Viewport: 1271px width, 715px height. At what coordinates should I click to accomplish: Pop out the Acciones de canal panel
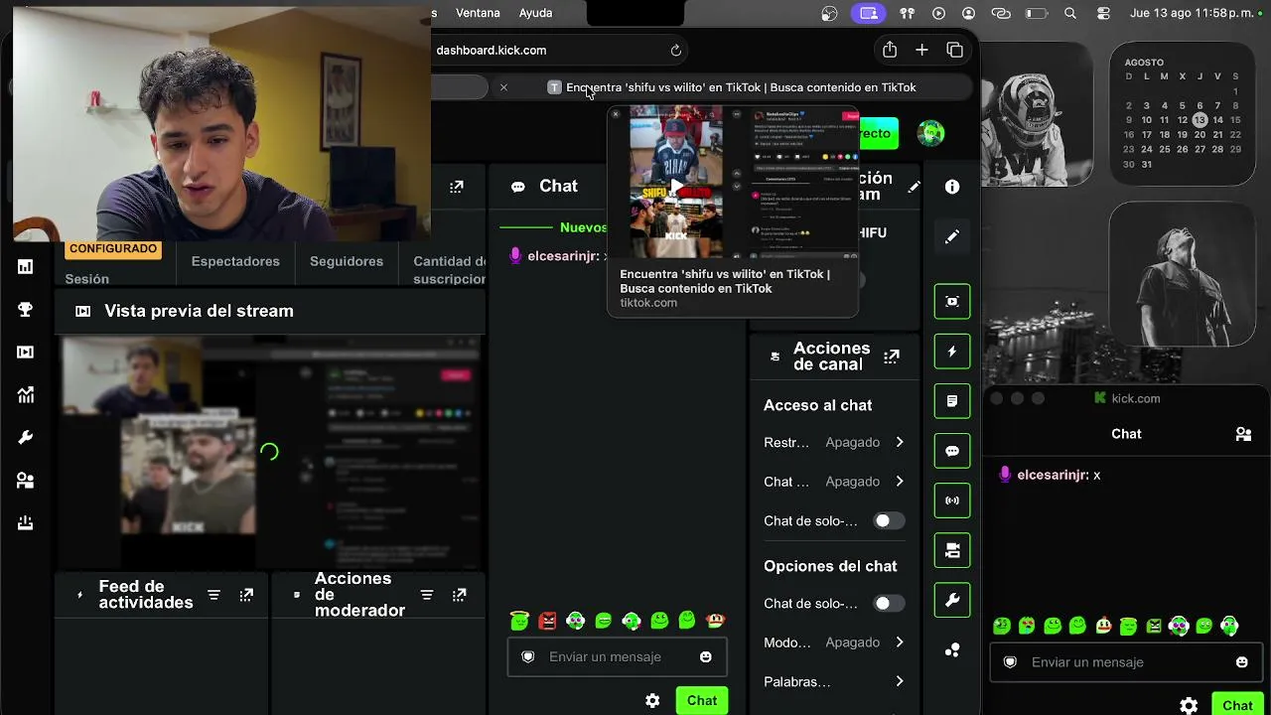coord(892,357)
